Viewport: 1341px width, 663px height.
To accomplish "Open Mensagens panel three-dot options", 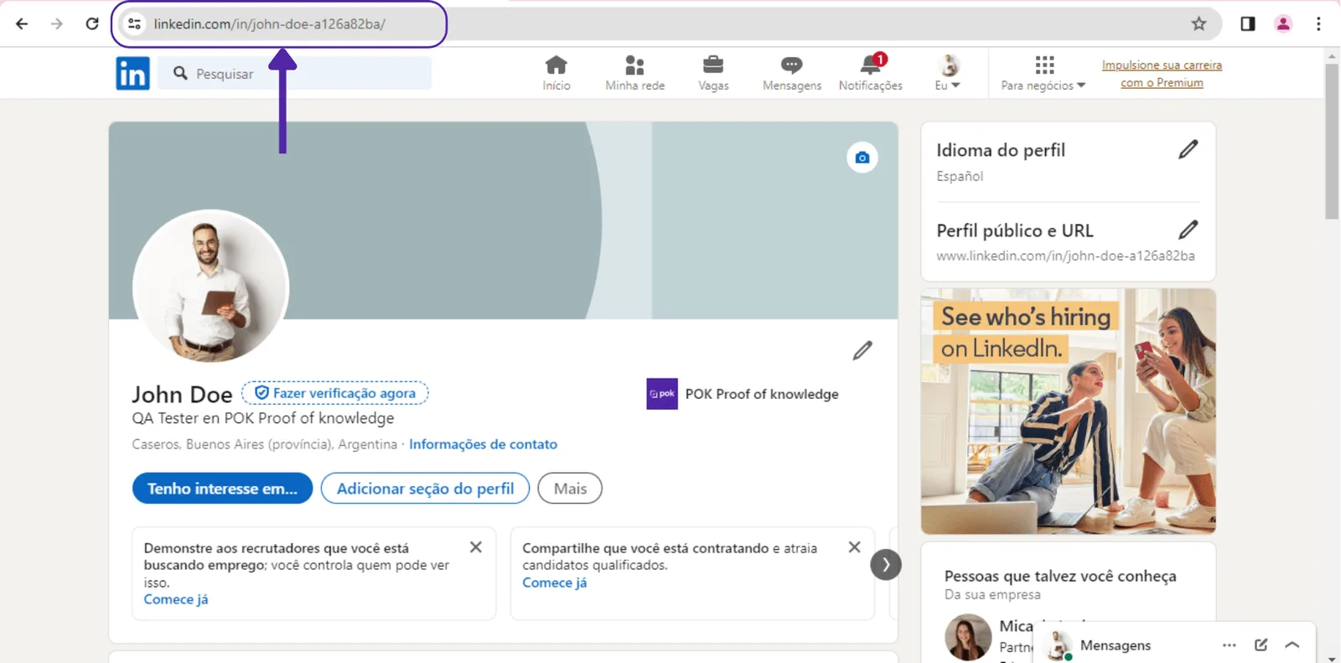I will 1229,645.
